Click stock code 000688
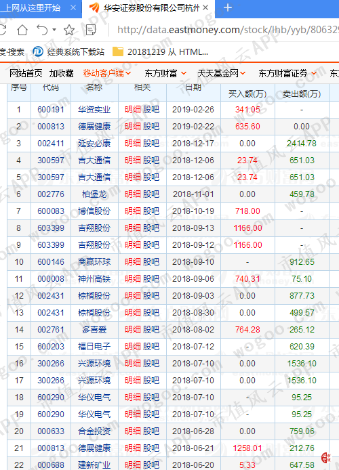The image size is (339, 470). click(x=51, y=465)
